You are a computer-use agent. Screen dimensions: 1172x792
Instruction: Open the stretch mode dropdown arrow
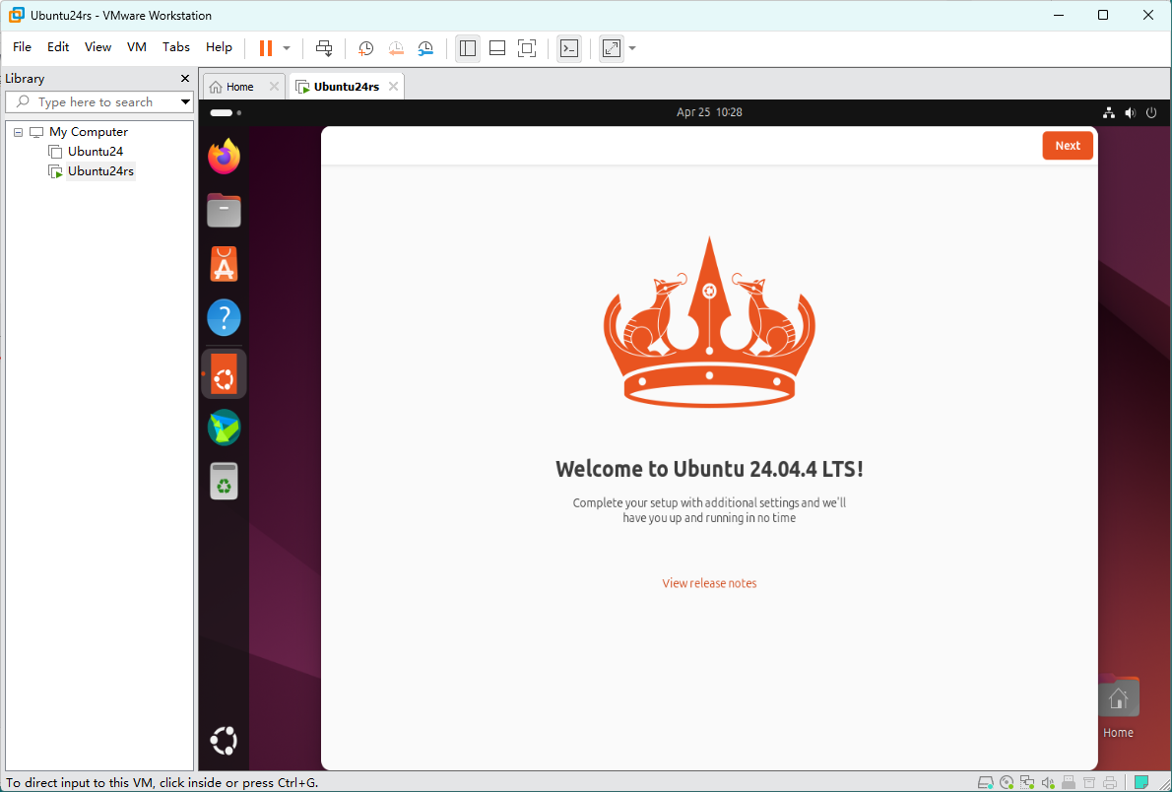coord(632,48)
